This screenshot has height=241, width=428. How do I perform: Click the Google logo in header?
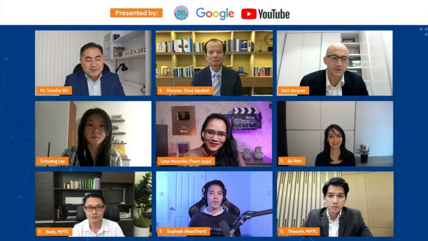pos(215,13)
